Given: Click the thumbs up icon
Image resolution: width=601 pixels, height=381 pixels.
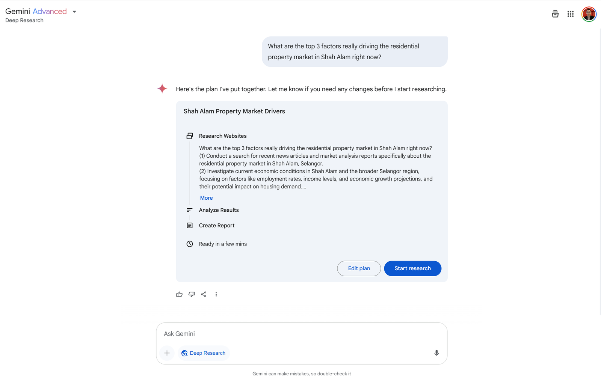Looking at the screenshot, I should pyautogui.click(x=179, y=294).
